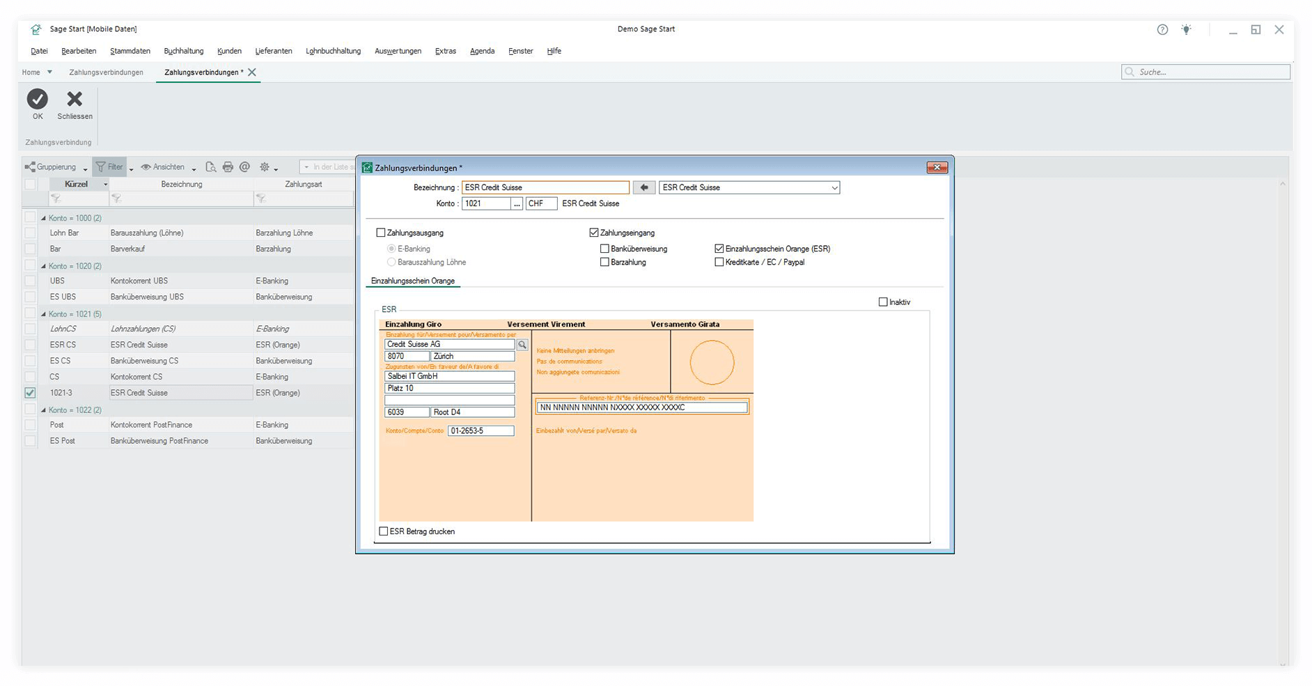Open the ESR Credit Suisse dropdown
Viewport: 1312px width, 686px height.
(x=834, y=188)
